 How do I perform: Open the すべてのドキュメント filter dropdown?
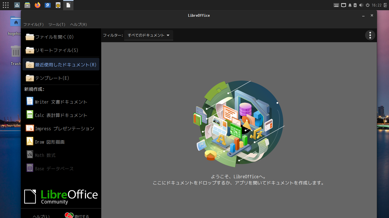(x=148, y=35)
